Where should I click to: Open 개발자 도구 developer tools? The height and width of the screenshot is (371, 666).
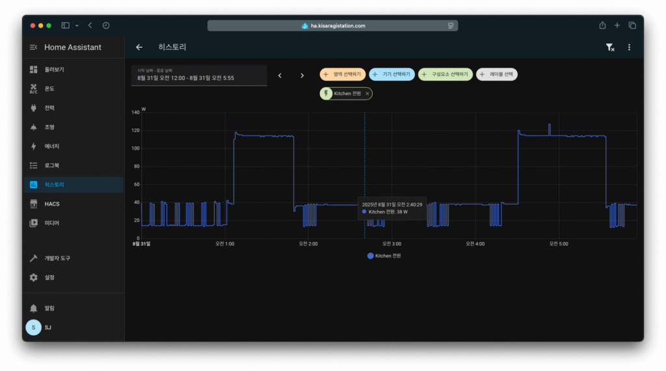57,258
